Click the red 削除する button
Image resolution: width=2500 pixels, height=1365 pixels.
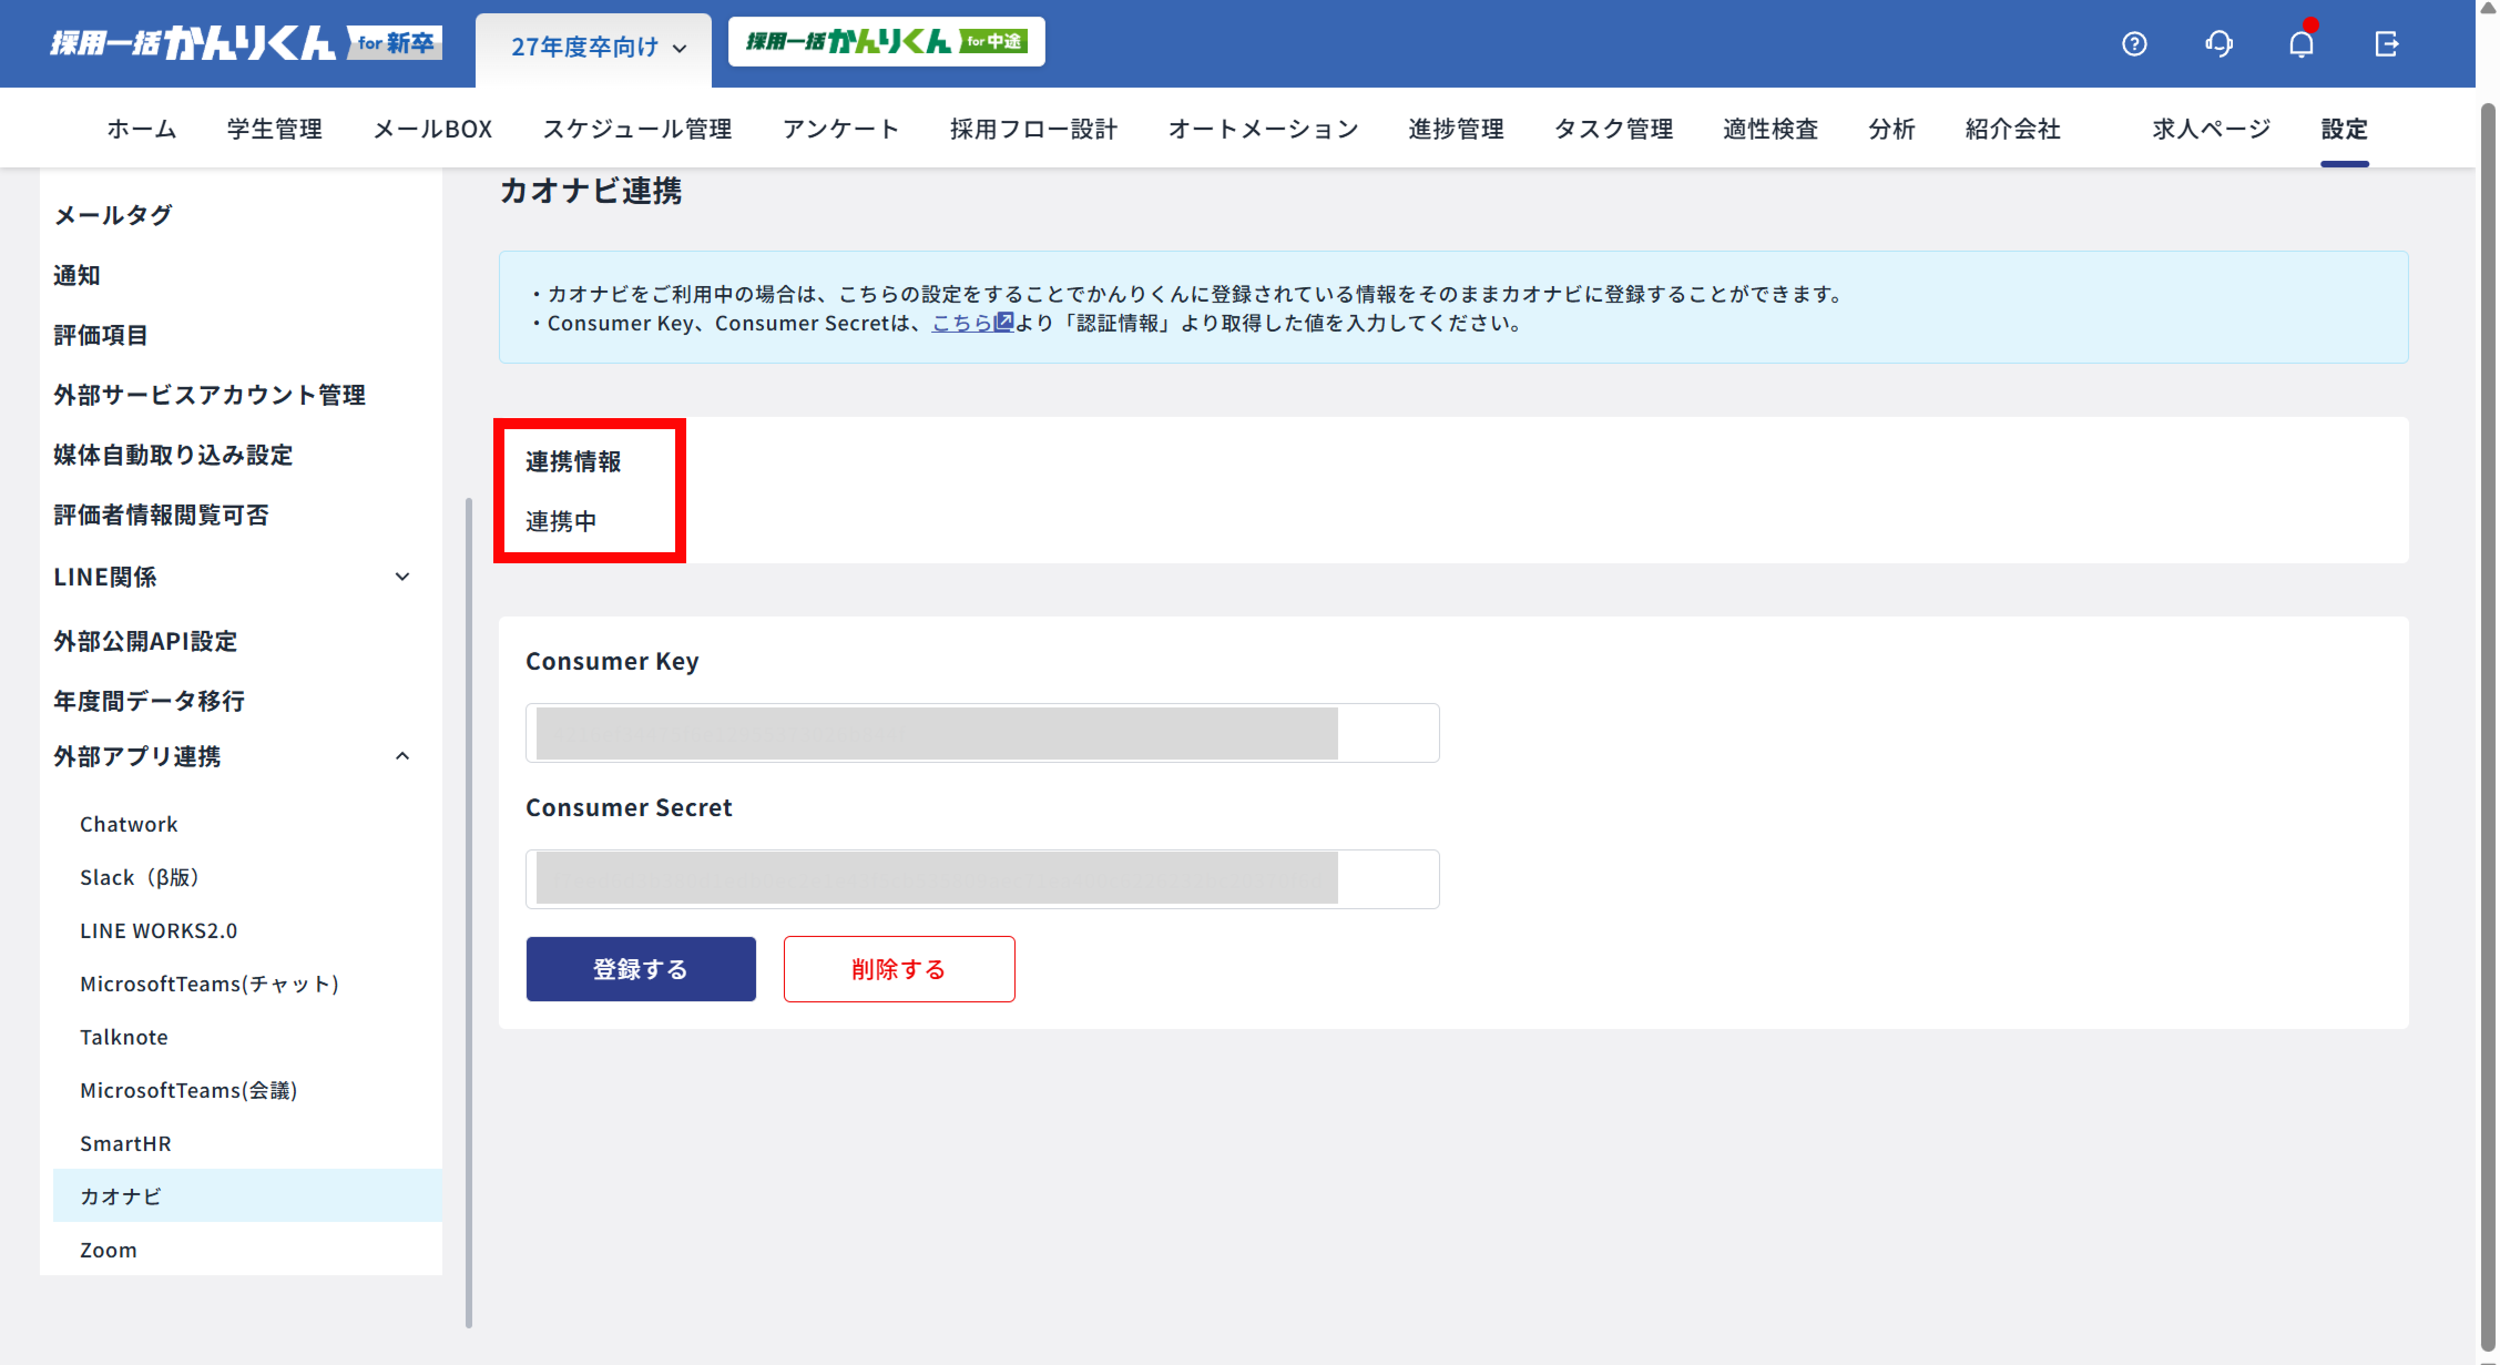click(899, 968)
